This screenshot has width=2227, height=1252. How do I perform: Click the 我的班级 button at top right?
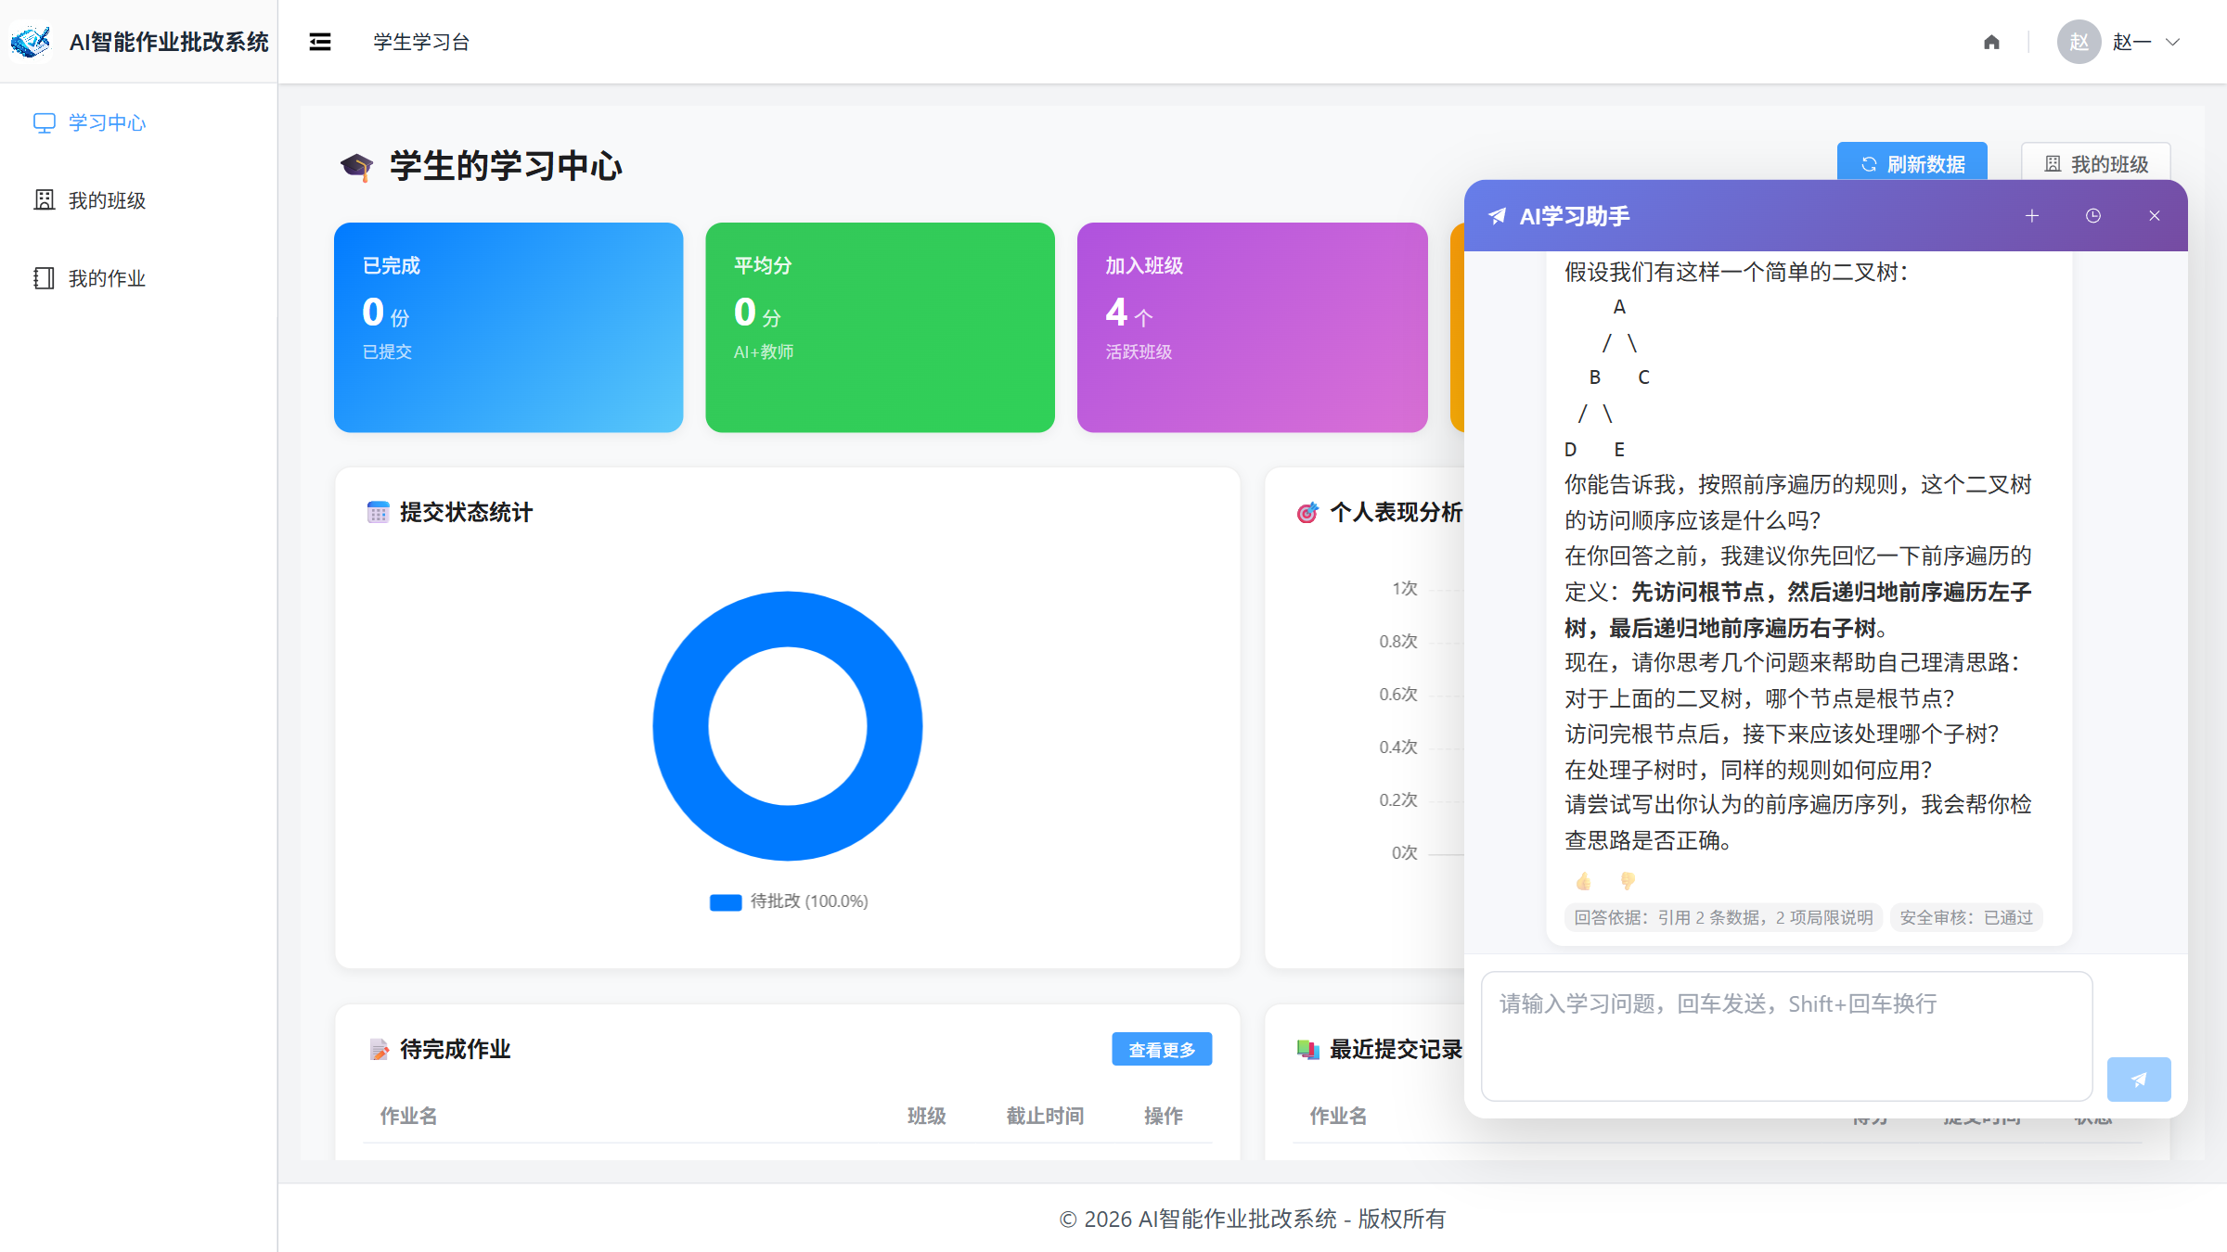click(x=2096, y=163)
